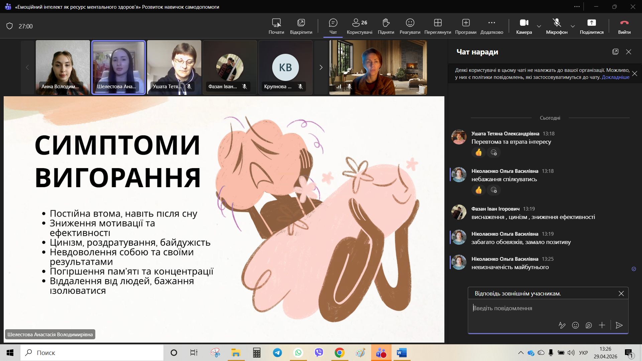
Task: Leave the meeting with Вийти
Action: [624, 26]
